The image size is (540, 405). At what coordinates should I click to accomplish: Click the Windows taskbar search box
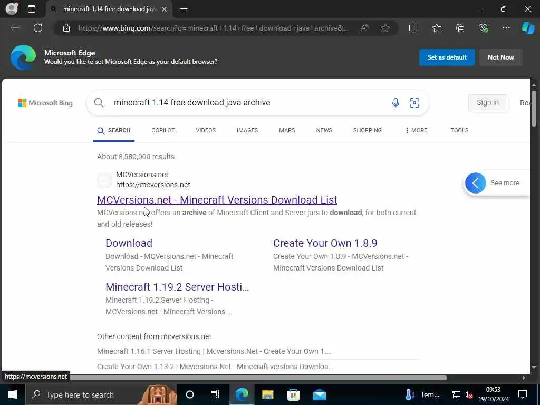point(101,394)
